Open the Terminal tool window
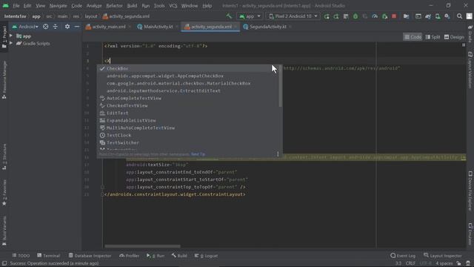This screenshot has height=267, width=474. coord(48,256)
